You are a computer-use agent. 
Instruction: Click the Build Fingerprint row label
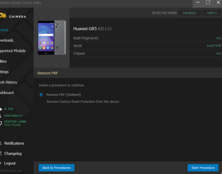(86, 38)
